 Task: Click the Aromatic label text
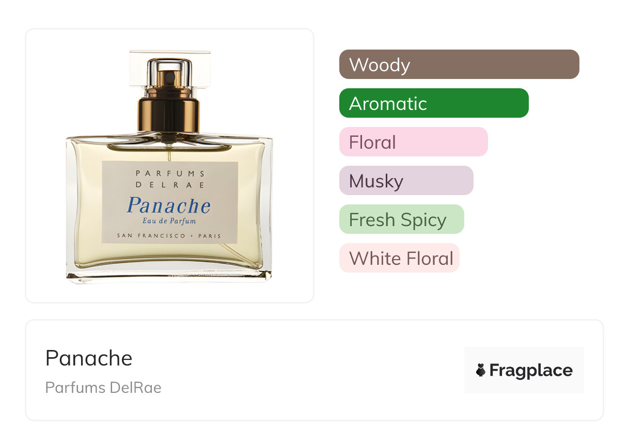point(388,104)
